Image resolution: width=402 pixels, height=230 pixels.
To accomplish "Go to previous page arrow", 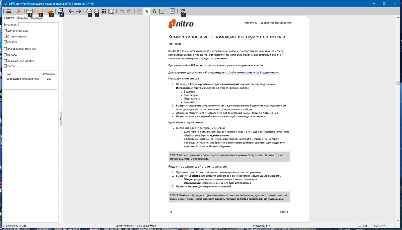I will point(71,11).
